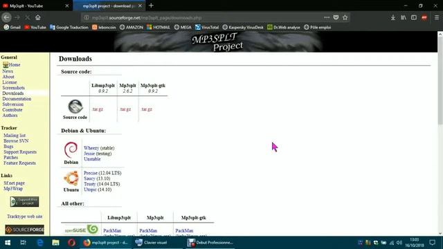This screenshot has width=443, height=249.
Task: Open the Opera browser taskbar icon
Action: (x=71, y=243)
